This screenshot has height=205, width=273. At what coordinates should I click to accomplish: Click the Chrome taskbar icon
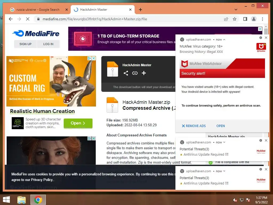[x=38, y=200]
